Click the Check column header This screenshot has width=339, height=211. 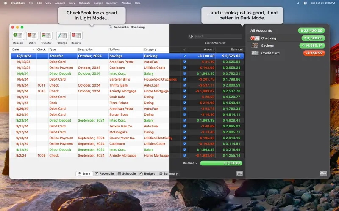pos(41,49)
